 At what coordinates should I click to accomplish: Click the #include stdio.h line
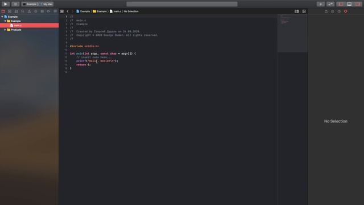pos(84,46)
